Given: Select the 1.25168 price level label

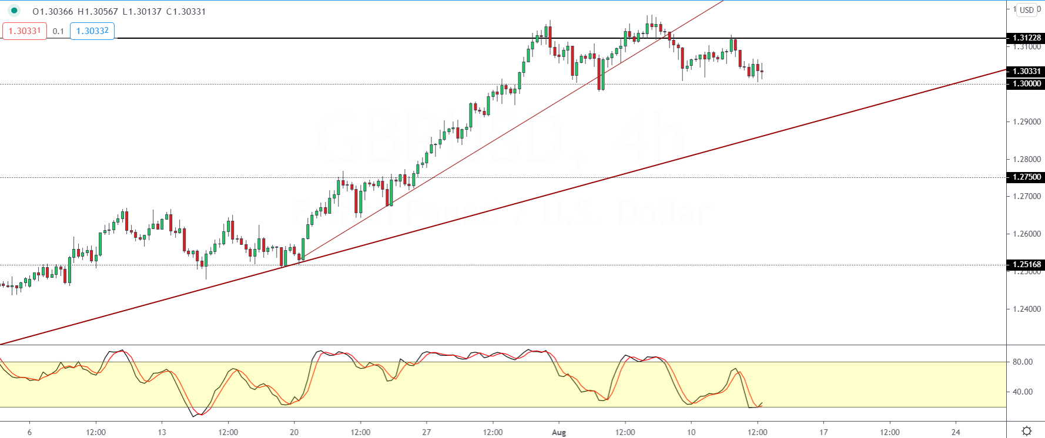Looking at the screenshot, I should tap(1026, 265).
